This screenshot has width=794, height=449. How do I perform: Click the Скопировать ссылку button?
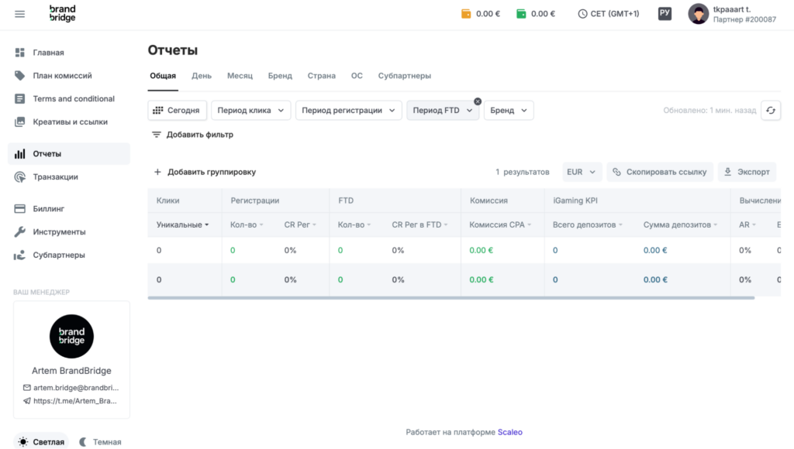[660, 172]
